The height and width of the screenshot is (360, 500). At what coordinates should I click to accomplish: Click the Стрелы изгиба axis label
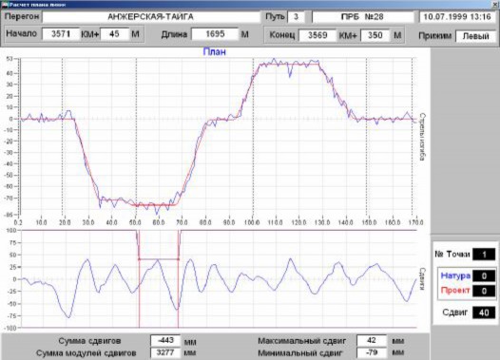click(x=422, y=137)
